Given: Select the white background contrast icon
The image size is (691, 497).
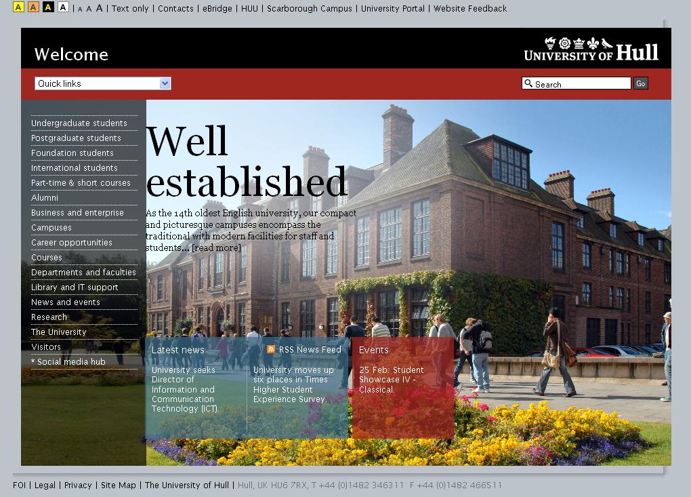Looking at the screenshot, I should tap(63, 7).
